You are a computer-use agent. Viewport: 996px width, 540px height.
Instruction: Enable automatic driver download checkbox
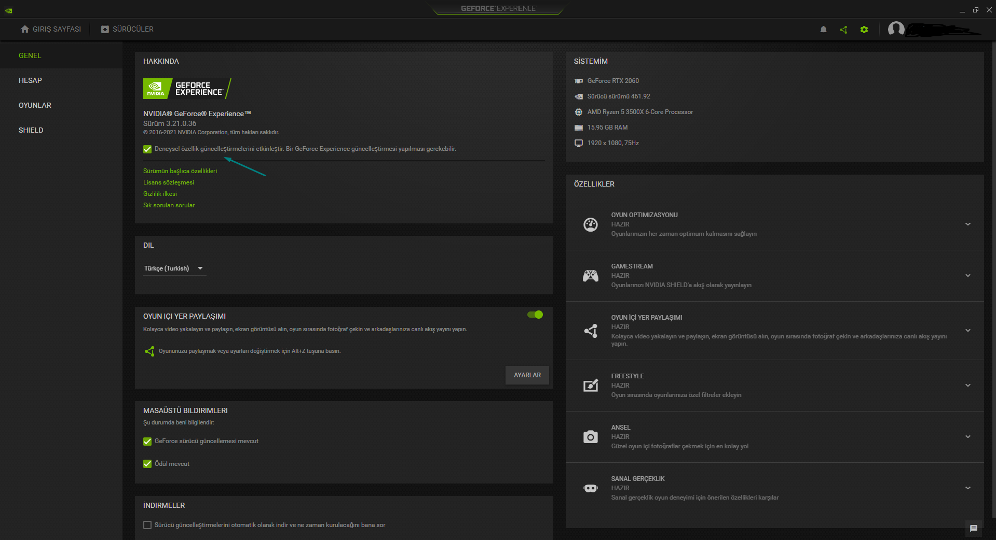pos(147,525)
